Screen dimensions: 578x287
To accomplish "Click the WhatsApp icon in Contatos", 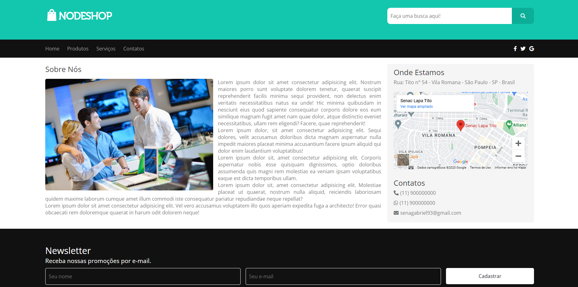I will tap(395, 203).
